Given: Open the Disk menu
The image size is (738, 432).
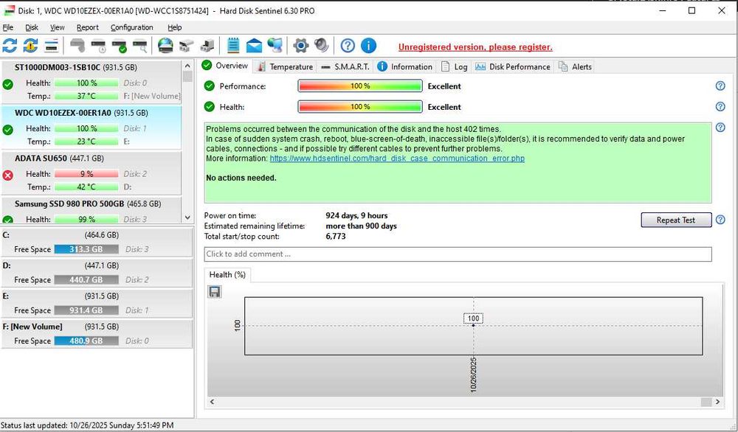Looking at the screenshot, I should pos(32,27).
